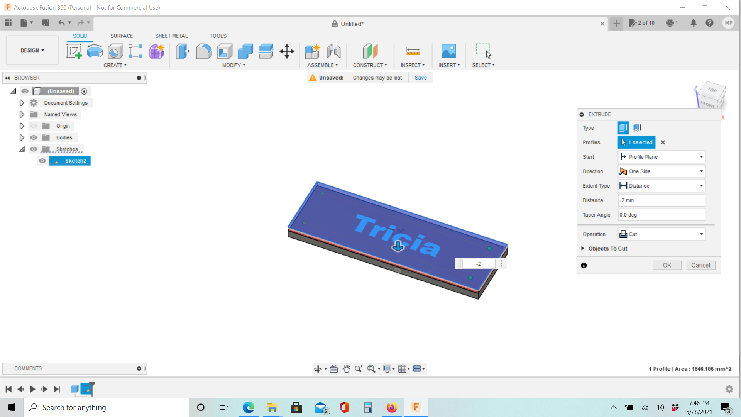Open the Direction One Side dropdown
741x417 pixels.
pyautogui.click(x=661, y=171)
